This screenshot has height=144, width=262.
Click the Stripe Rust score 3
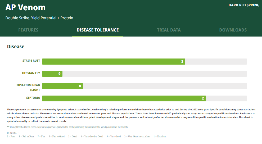[x=182, y=61]
